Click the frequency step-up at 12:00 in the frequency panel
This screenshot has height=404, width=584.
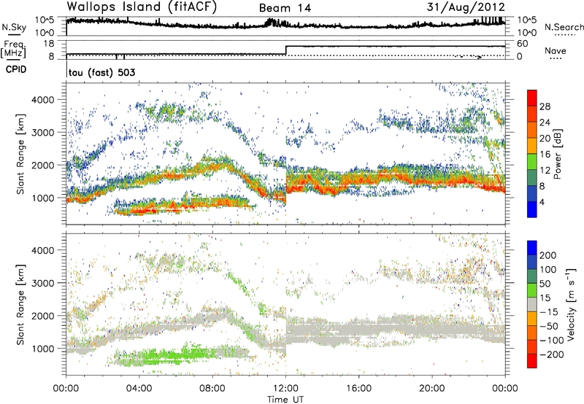pos(285,50)
